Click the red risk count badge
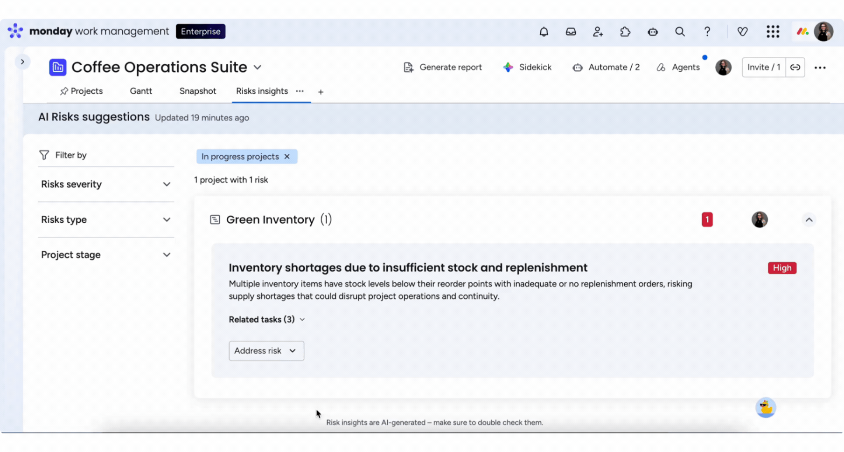This screenshot has width=844, height=452. point(707,219)
